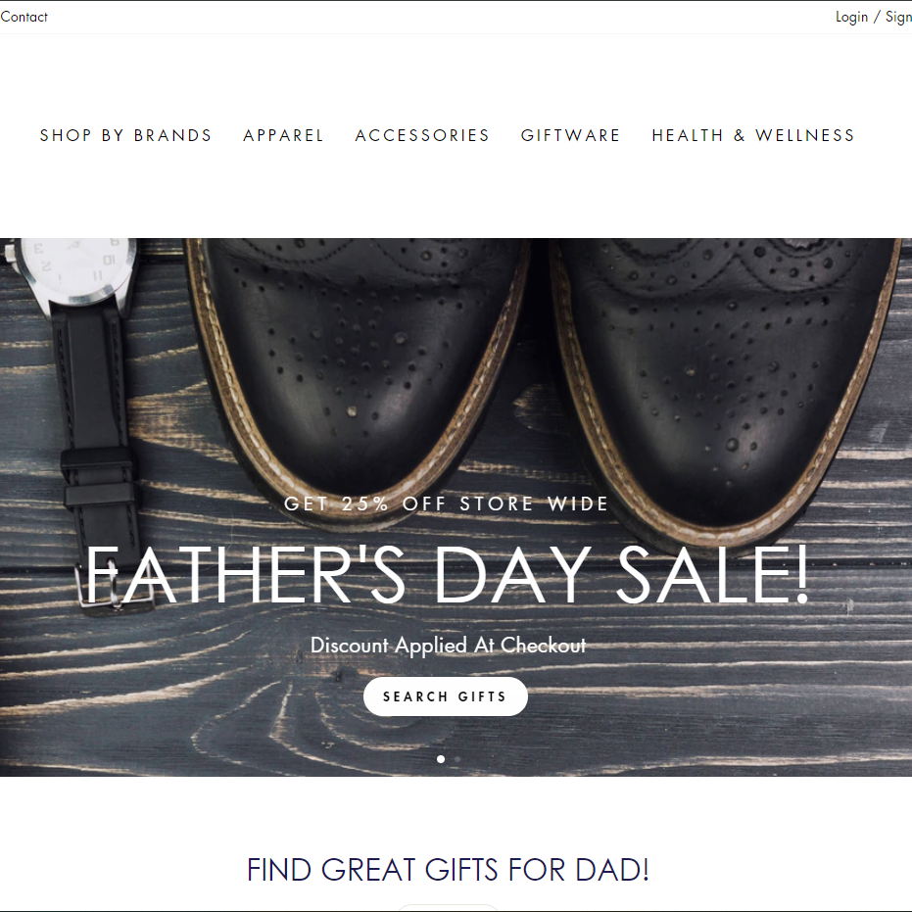Open the Contact link
This screenshot has height=912, width=912.
pos(24,17)
